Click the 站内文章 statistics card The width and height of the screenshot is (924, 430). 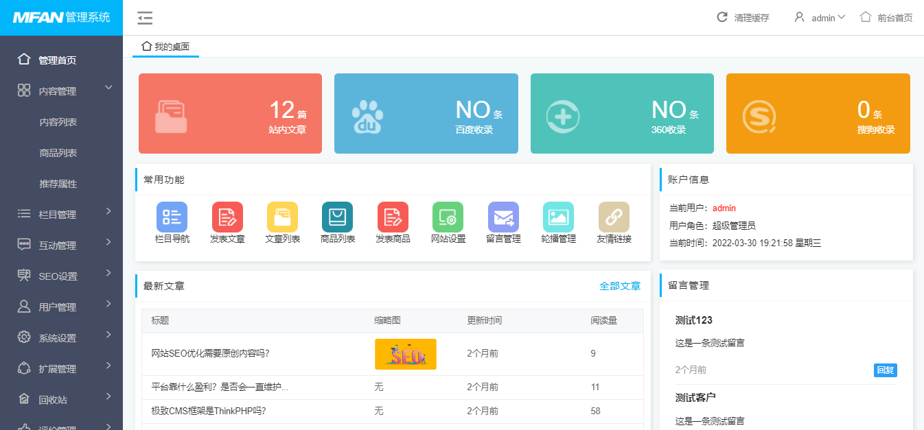click(x=230, y=113)
